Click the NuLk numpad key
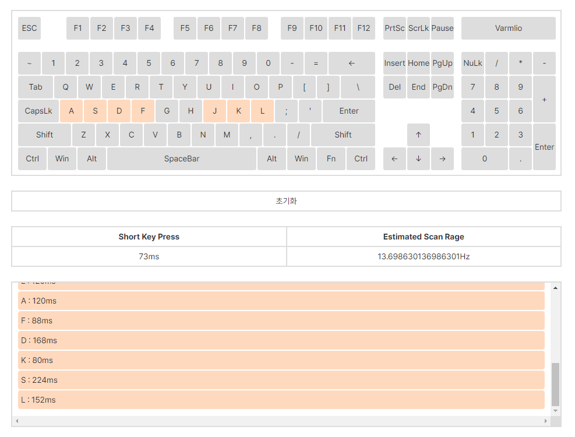The height and width of the screenshot is (437, 575). [472, 63]
